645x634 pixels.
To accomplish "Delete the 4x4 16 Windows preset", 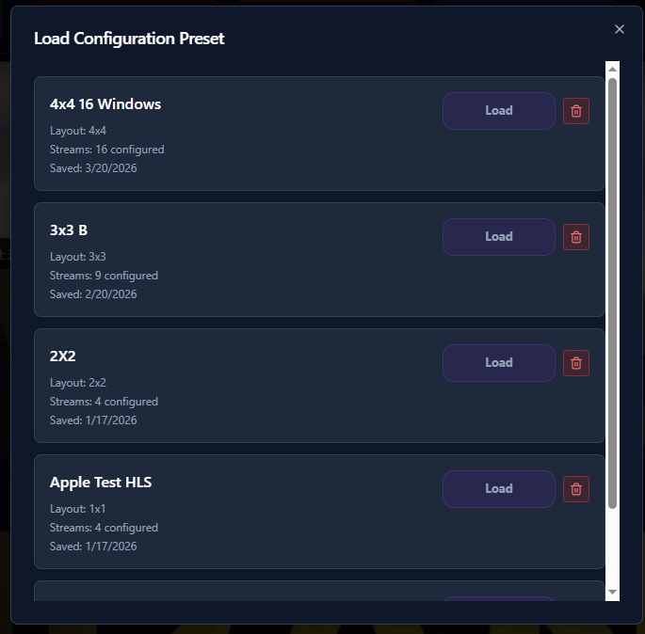I will click(x=576, y=111).
